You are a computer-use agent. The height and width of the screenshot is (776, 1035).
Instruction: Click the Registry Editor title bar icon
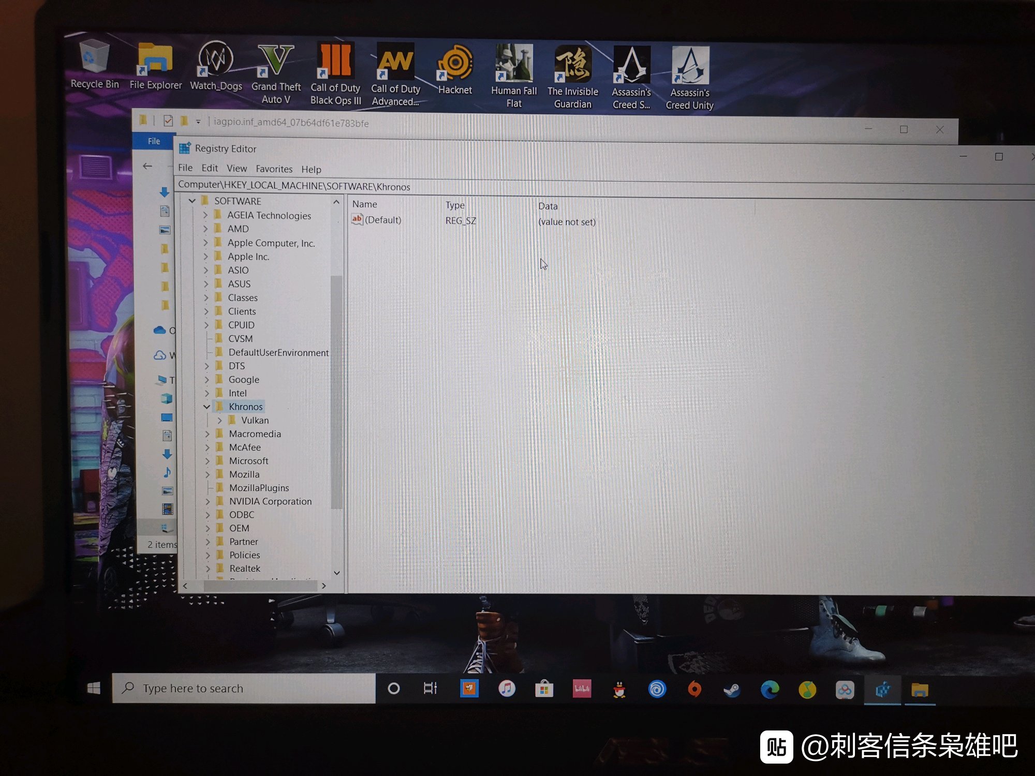[x=185, y=148]
